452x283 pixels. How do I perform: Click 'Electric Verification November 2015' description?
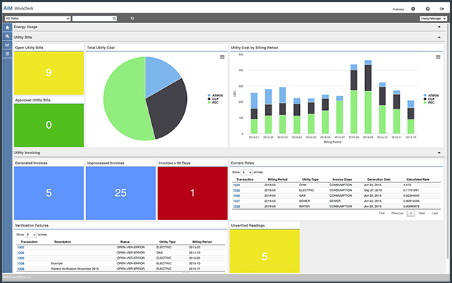click(x=75, y=269)
